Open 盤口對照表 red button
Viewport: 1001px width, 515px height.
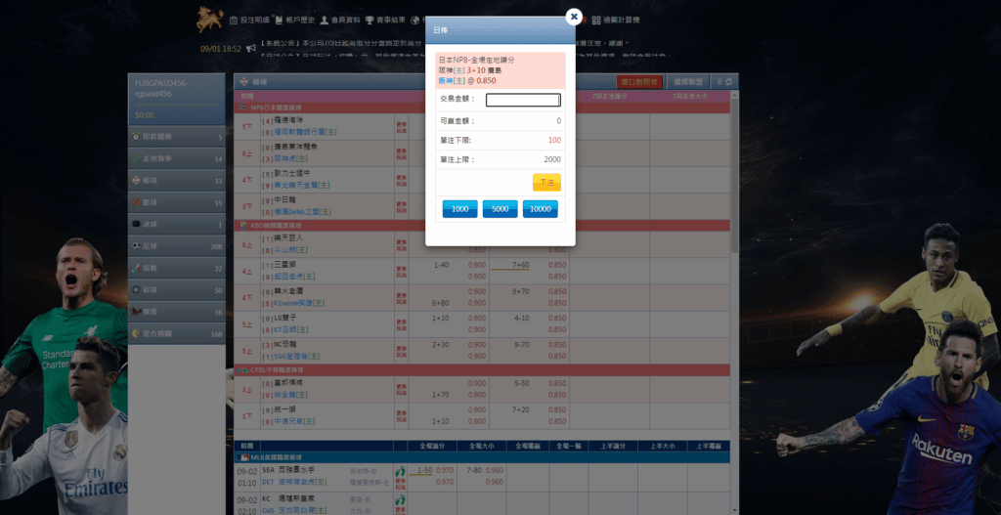pos(639,82)
